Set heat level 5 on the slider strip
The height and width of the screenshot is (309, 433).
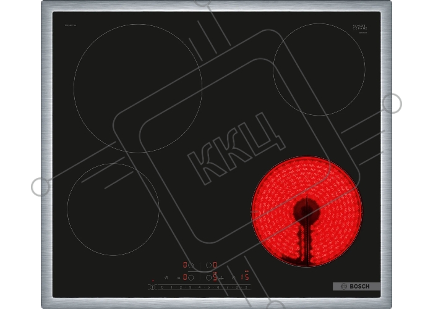point(209,287)
